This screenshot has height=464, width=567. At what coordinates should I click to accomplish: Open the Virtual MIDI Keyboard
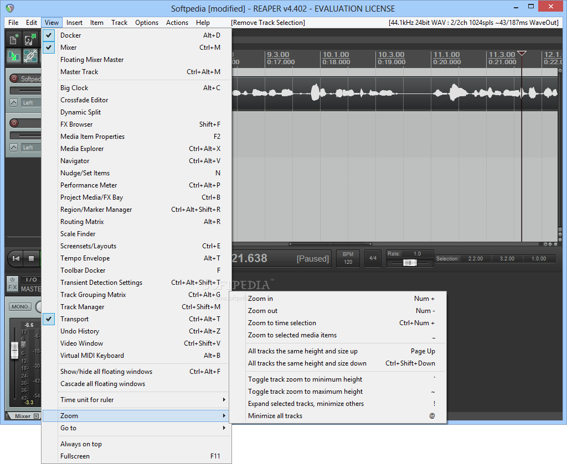137,355
